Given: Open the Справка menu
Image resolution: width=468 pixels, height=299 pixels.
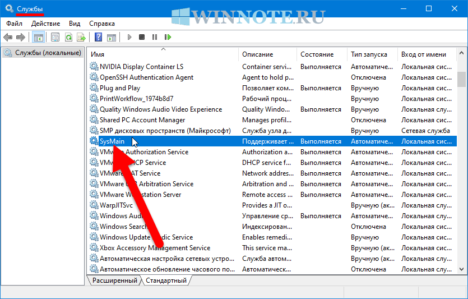Looking at the screenshot, I should 102,24.
